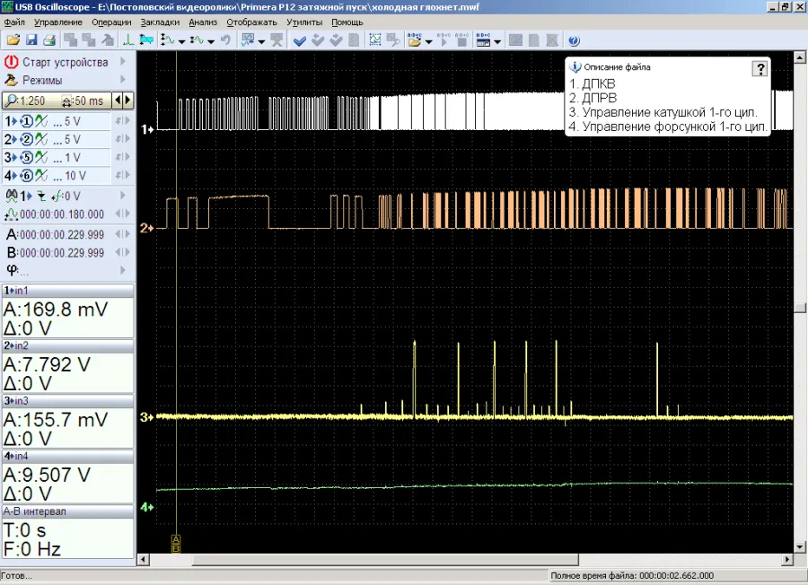The width and height of the screenshot is (808, 585).
Task: Open the Закладки menu
Action: 161,22
